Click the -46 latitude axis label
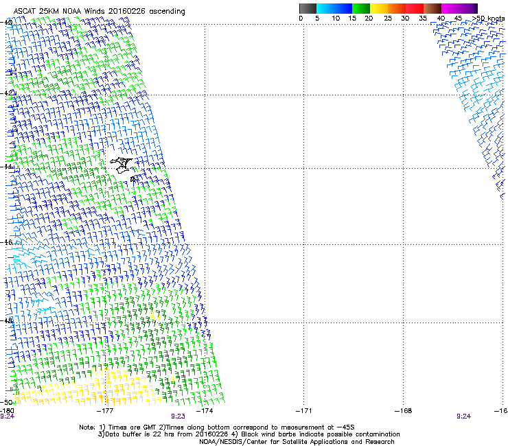This screenshot has height=446, width=508. pos(7,242)
